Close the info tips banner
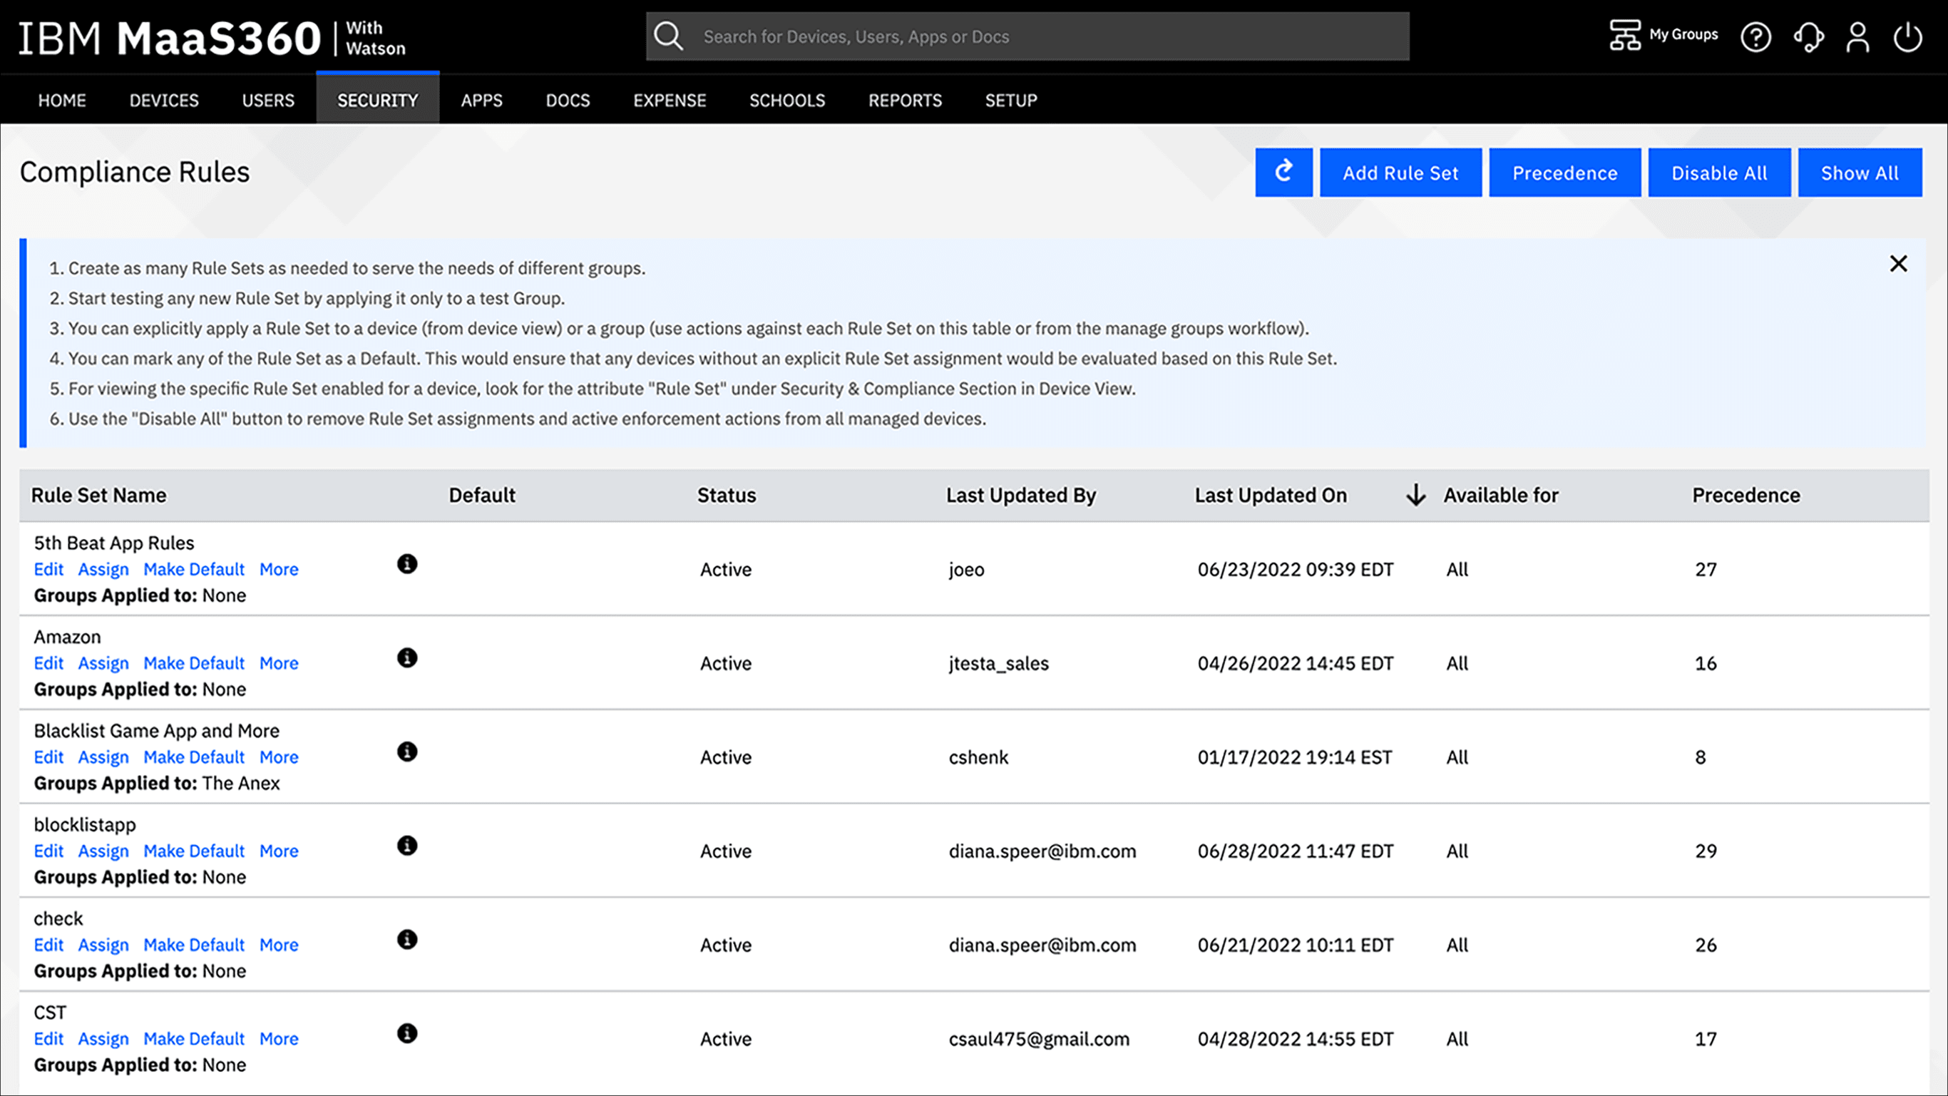 point(1898,264)
